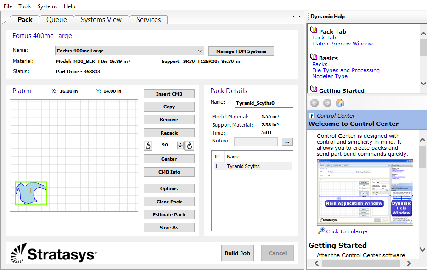The width and height of the screenshot is (427, 270).
Task: Click the Click to Enlarge link
Action: (x=346, y=231)
